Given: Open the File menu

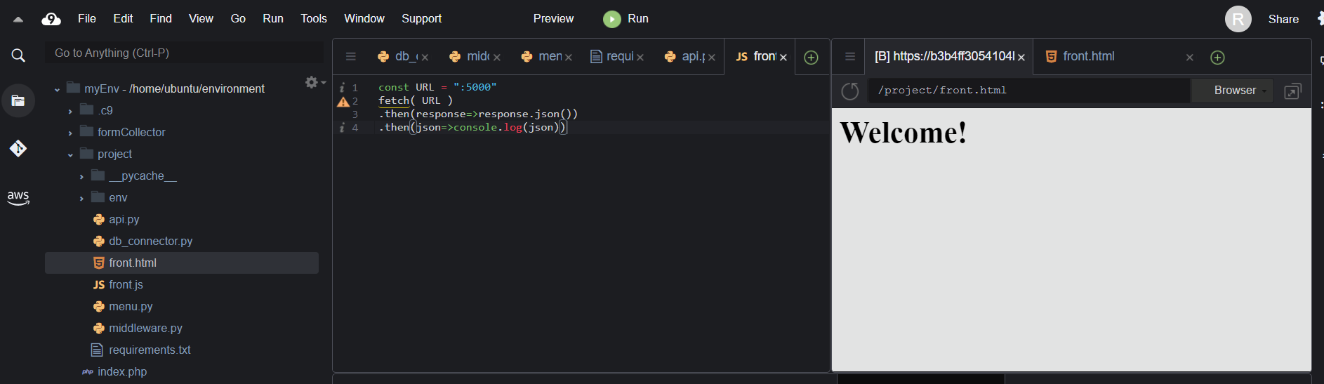Looking at the screenshot, I should 87,19.
